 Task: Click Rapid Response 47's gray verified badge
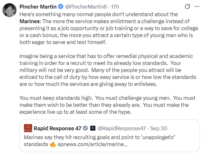[86, 128]
